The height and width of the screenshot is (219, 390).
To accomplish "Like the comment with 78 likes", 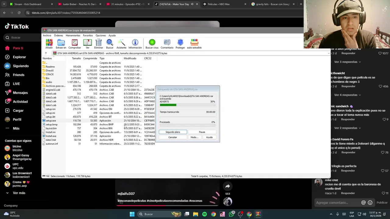I will 382,152.
